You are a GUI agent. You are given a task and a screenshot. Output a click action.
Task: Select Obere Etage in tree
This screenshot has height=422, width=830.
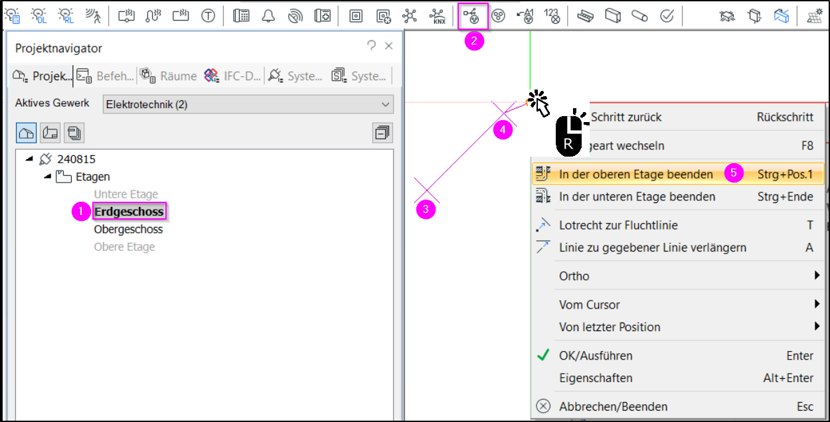tap(124, 247)
